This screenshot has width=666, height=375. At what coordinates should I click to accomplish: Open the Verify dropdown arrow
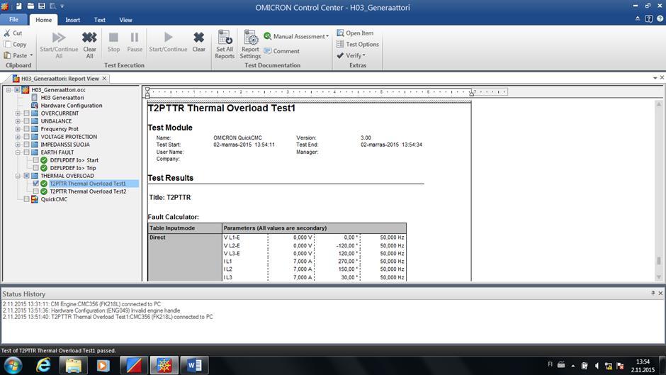tap(364, 55)
